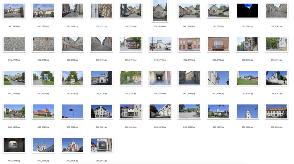Click the DSC_5772.jpg balcony thumbnail
Screen dimensions: 294x164
tap(218, 44)
